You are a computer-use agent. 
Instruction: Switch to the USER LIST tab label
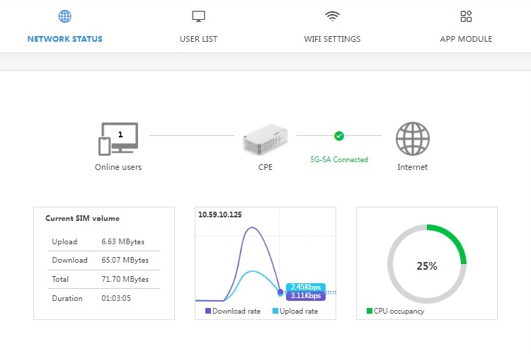[x=198, y=39]
